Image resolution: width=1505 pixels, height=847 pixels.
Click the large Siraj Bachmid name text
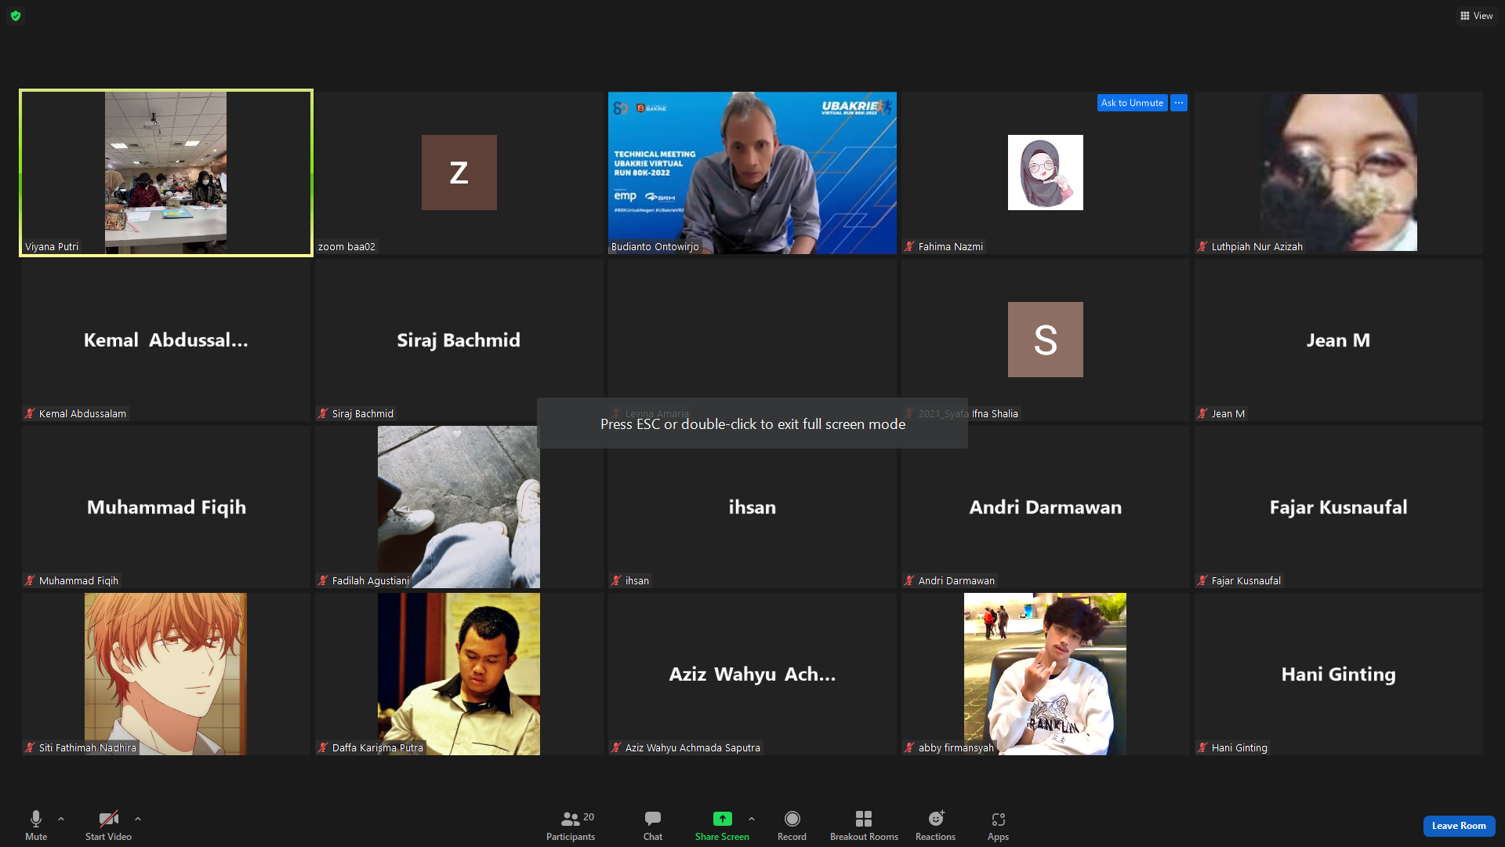[x=459, y=340]
